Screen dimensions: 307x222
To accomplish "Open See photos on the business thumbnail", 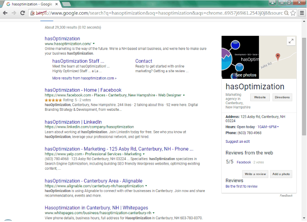I will pos(246,75).
